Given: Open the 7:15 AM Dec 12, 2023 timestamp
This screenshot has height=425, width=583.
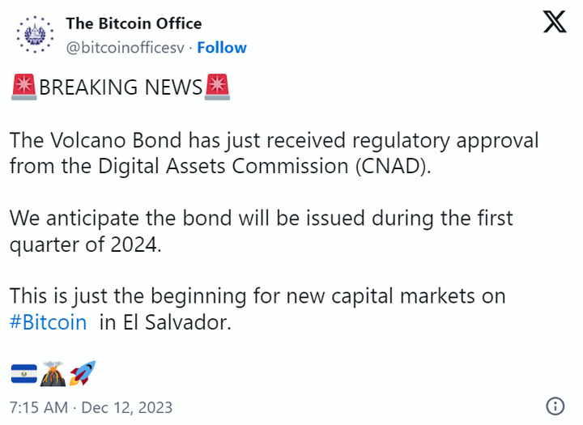Looking at the screenshot, I should (91, 407).
